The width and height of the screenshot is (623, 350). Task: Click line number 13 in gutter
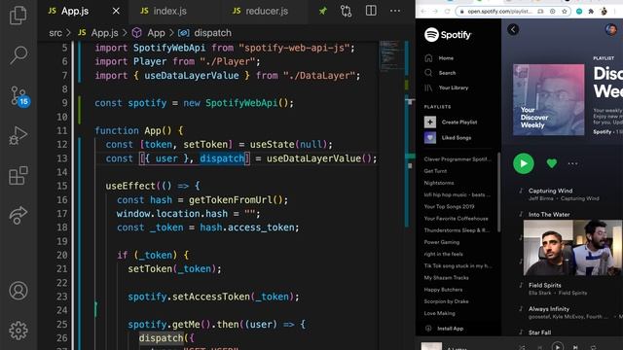point(62,158)
